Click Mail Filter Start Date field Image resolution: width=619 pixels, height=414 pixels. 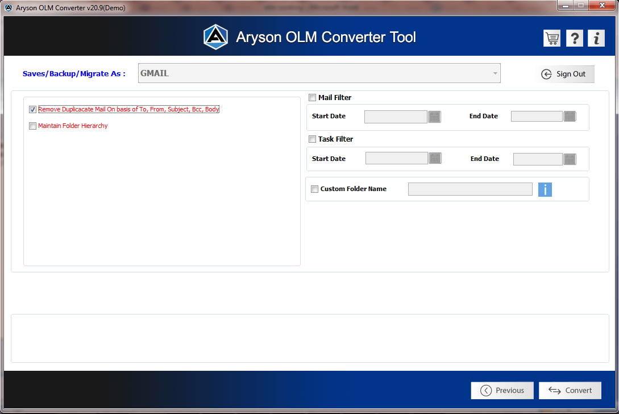[396, 117]
